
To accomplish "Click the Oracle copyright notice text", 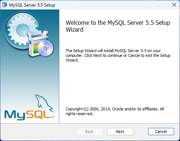I will click(115, 111).
